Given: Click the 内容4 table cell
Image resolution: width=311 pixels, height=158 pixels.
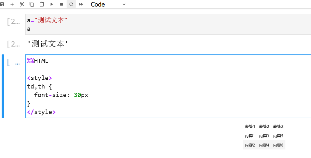Looking at the screenshot, I should click(x=264, y=145).
